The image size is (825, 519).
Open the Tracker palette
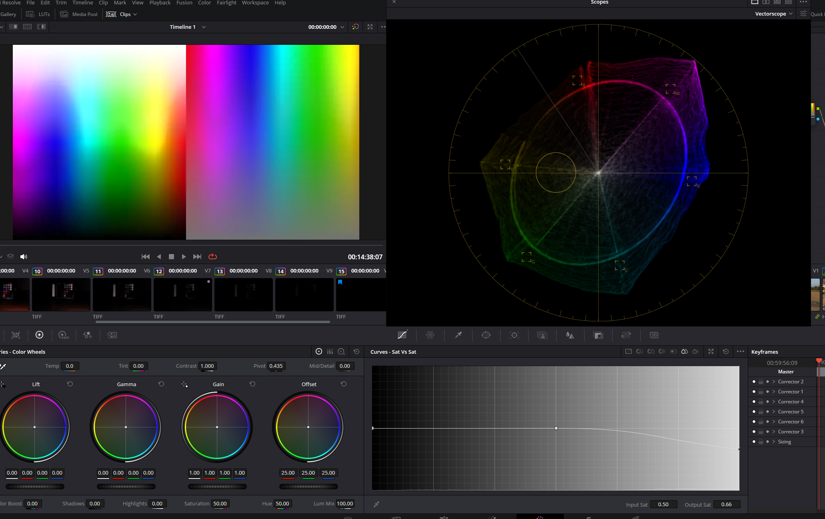[514, 335]
